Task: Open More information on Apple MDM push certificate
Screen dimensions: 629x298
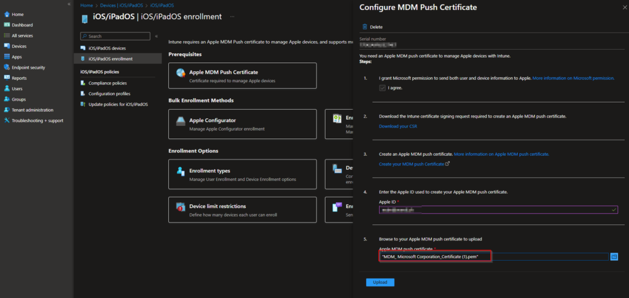Action: [501, 154]
